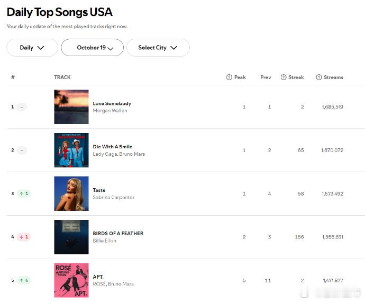Click the Streak column help icon
Viewport: 365px width, 302px height.
pyautogui.click(x=284, y=77)
